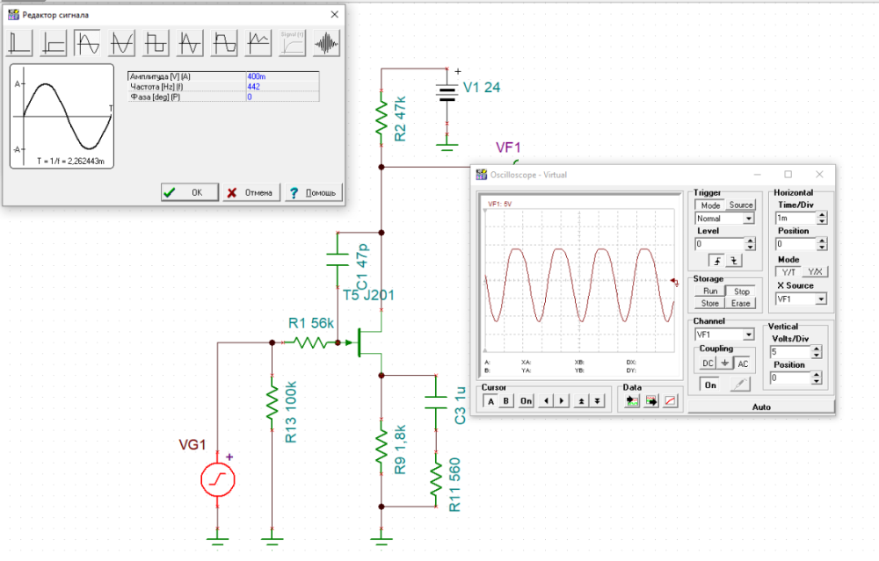The width and height of the screenshot is (879, 561).
Task: Toggle the channel On button
Action: pyautogui.click(x=709, y=385)
